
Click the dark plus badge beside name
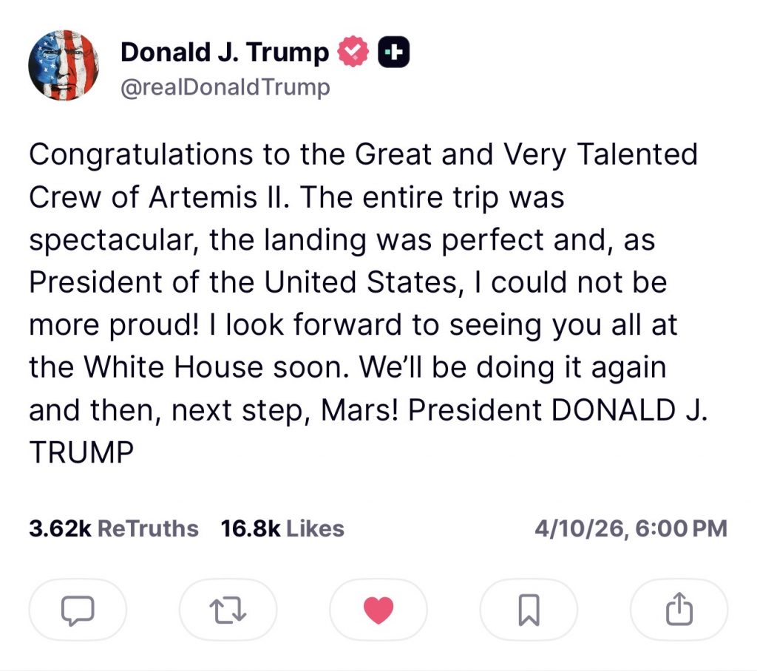[393, 52]
